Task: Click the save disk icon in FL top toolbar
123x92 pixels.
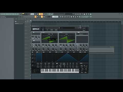Action: (84, 14)
